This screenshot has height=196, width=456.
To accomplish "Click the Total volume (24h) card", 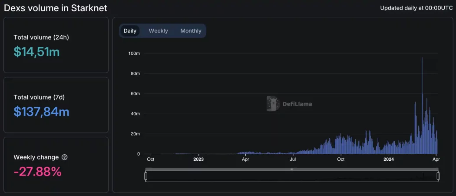I will coord(56,46).
